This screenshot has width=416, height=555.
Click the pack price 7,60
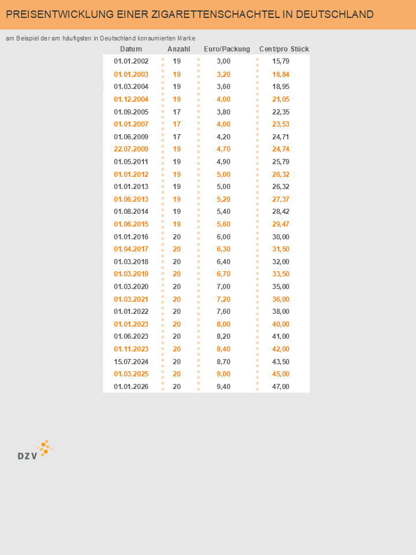(224, 312)
